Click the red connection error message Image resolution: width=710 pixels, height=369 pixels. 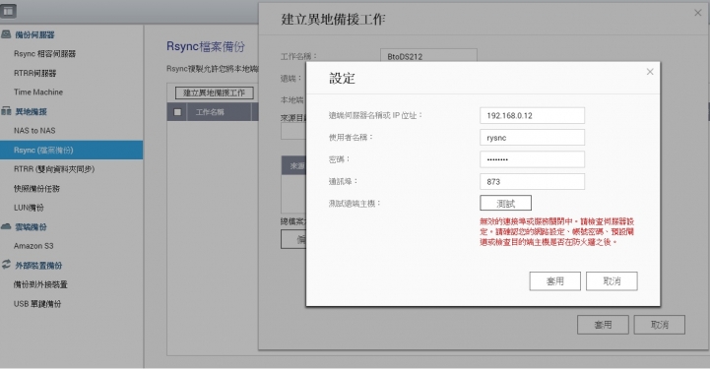(x=557, y=231)
